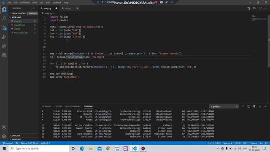Image resolution: width=270 pixels, height=152 pixels.
Task: Open the Help menu
Action: [66, 3]
